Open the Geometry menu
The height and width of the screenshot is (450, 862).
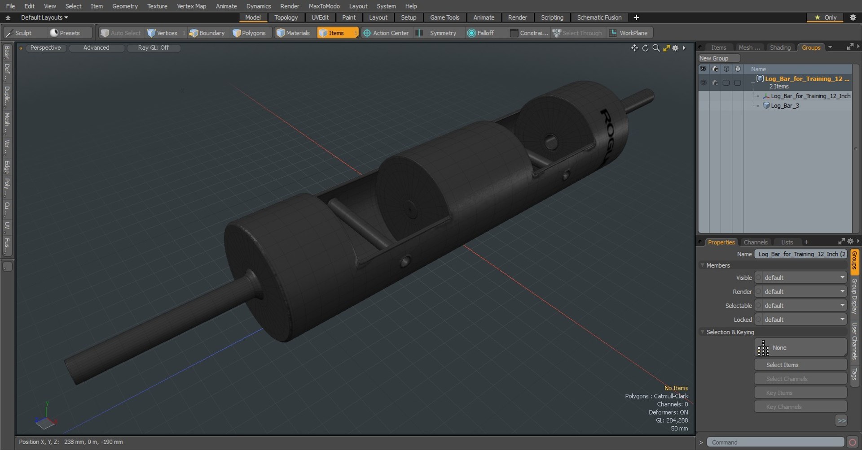coord(125,6)
